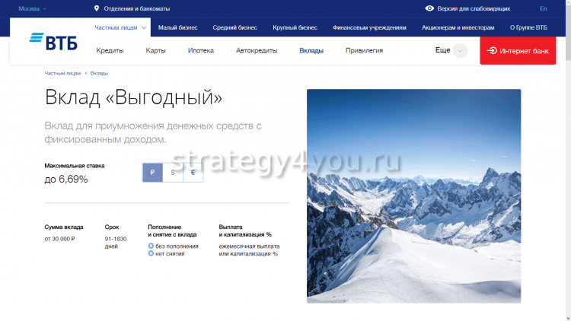
Task: Click the Частным лицам breadcrumb link
Action: pyautogui.click(x=62, y=73)
